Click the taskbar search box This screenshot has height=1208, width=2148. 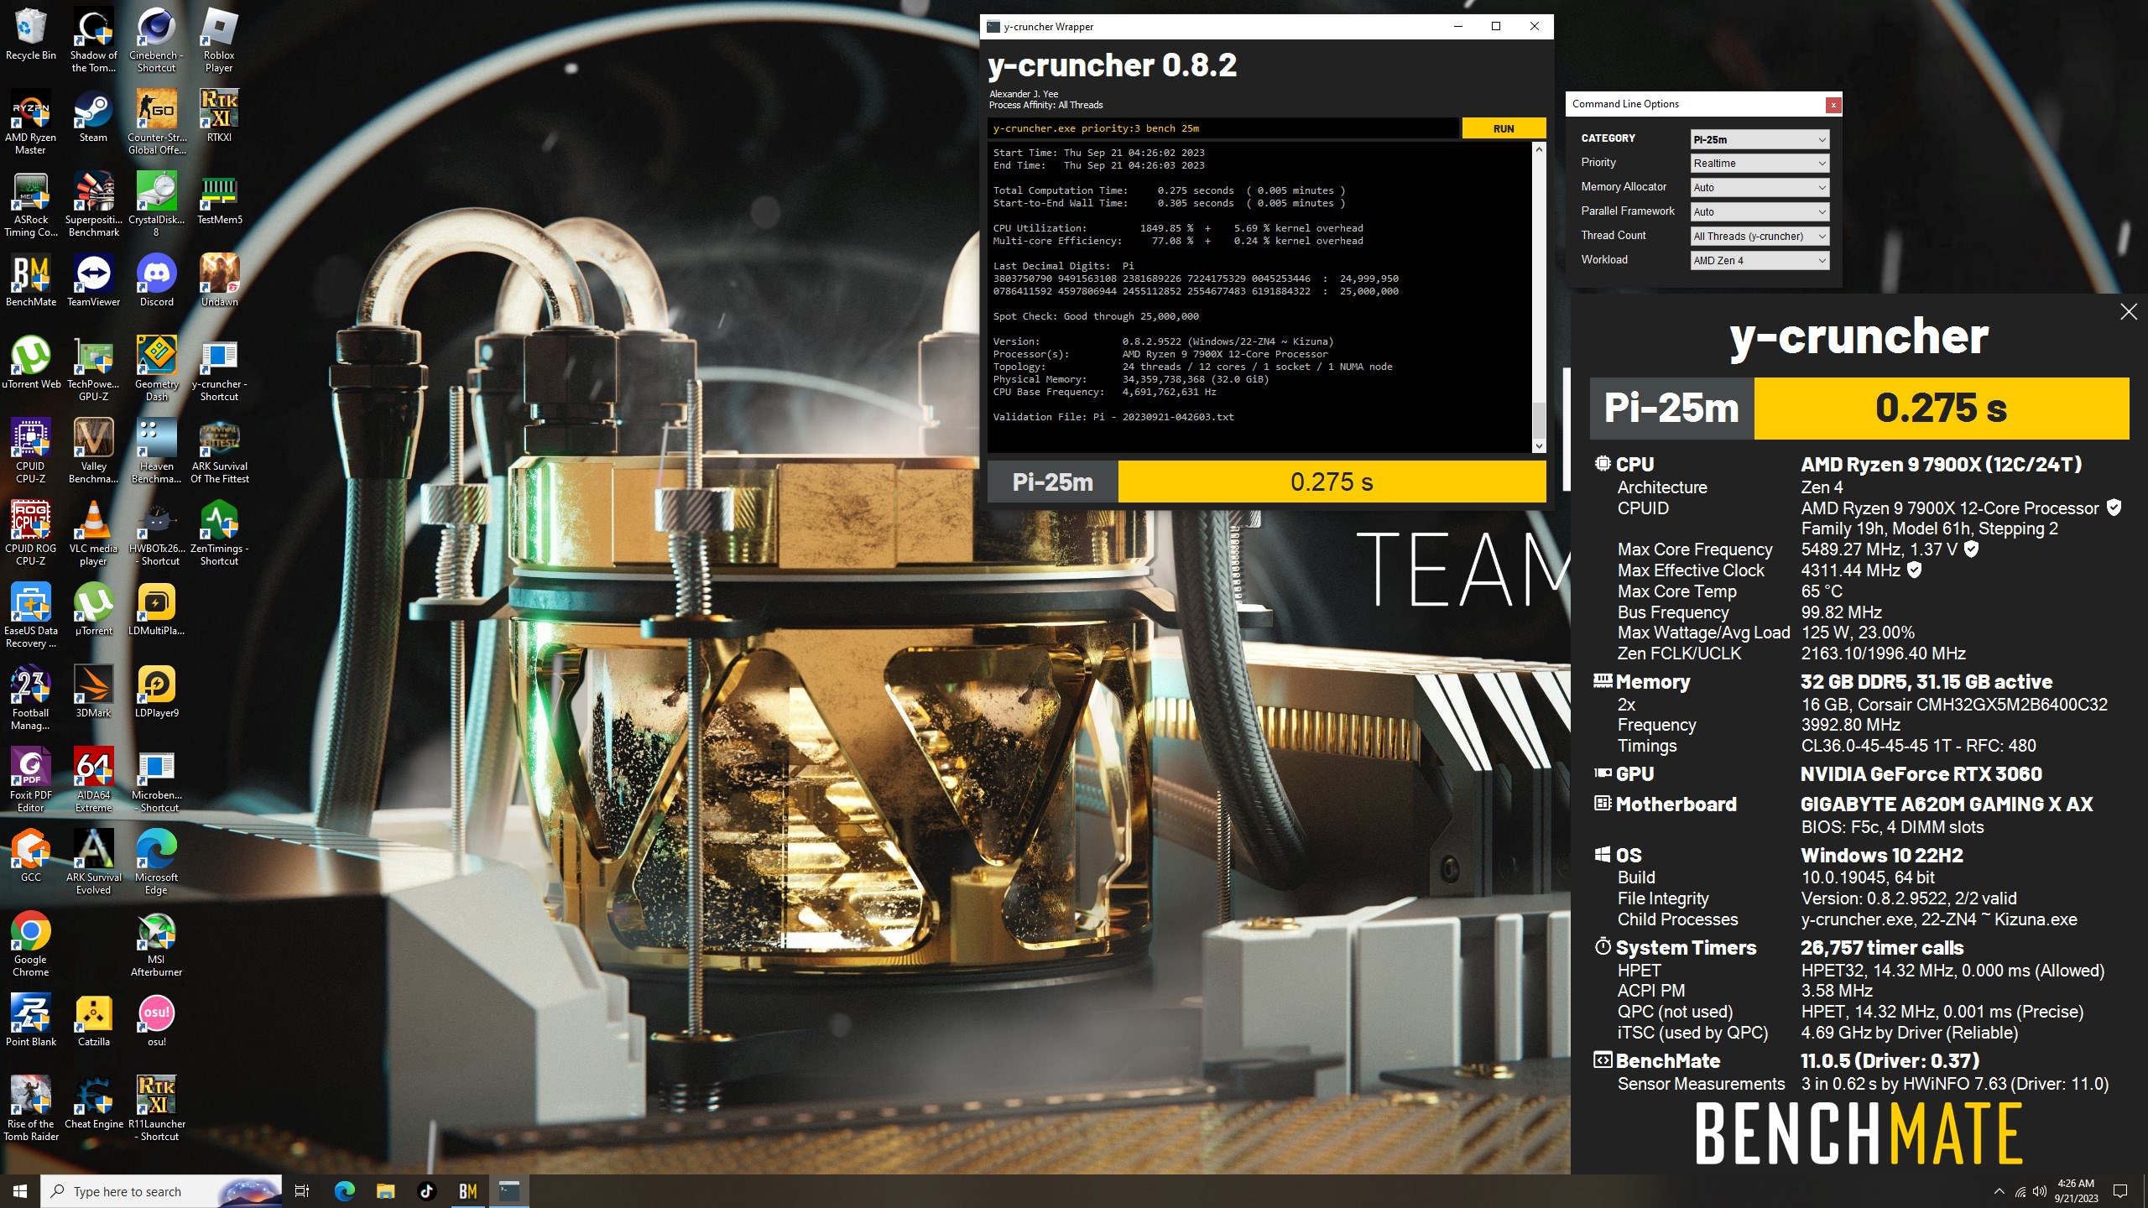pos(161,1191)
